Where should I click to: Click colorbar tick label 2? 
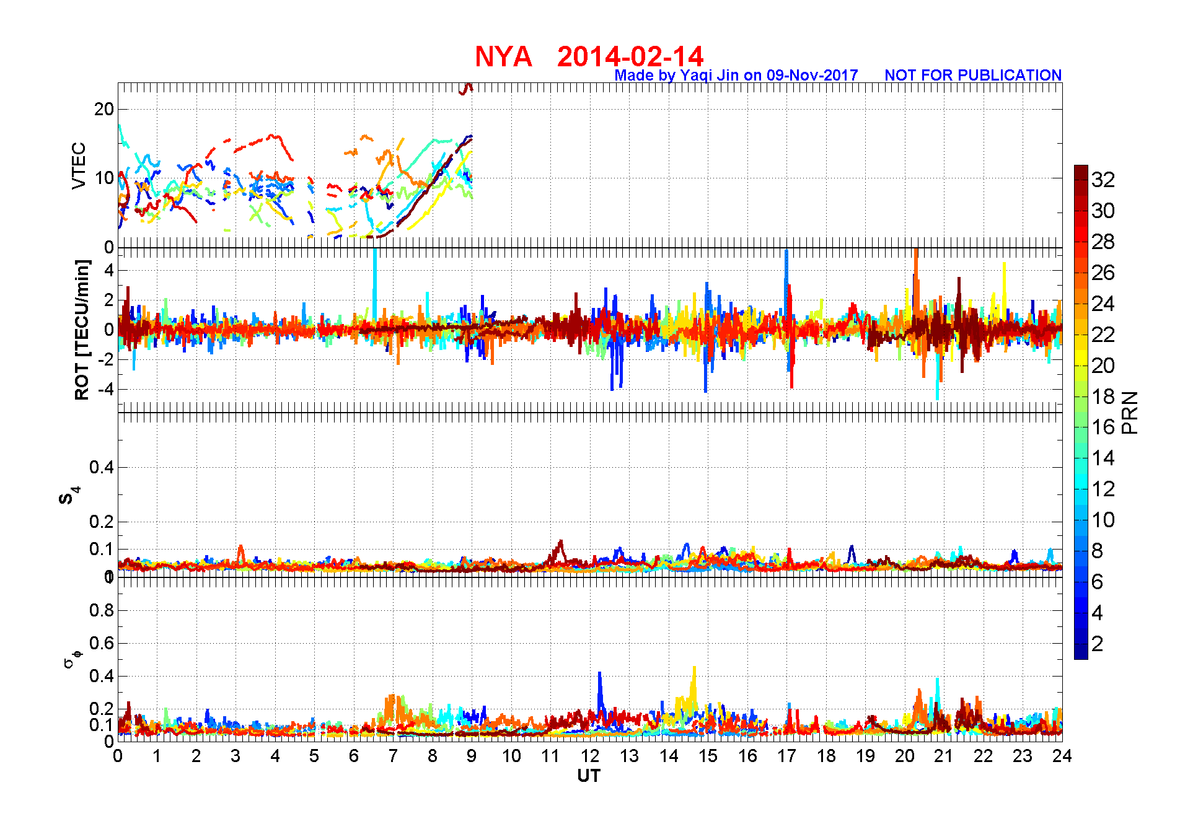(1097, 644)
